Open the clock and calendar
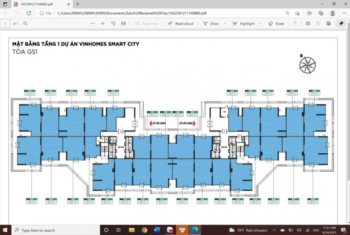Viewport: 350px width, 235px height. (x=329, y=230)
